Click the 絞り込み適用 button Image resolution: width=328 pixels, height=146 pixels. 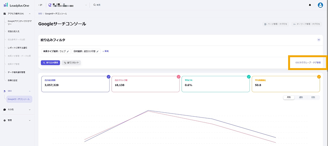click(x=51, y=62)
